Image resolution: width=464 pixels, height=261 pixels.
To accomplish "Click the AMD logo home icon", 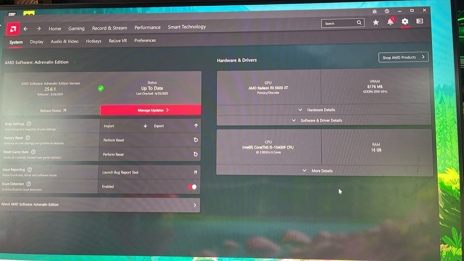I will tap(13, 29).
